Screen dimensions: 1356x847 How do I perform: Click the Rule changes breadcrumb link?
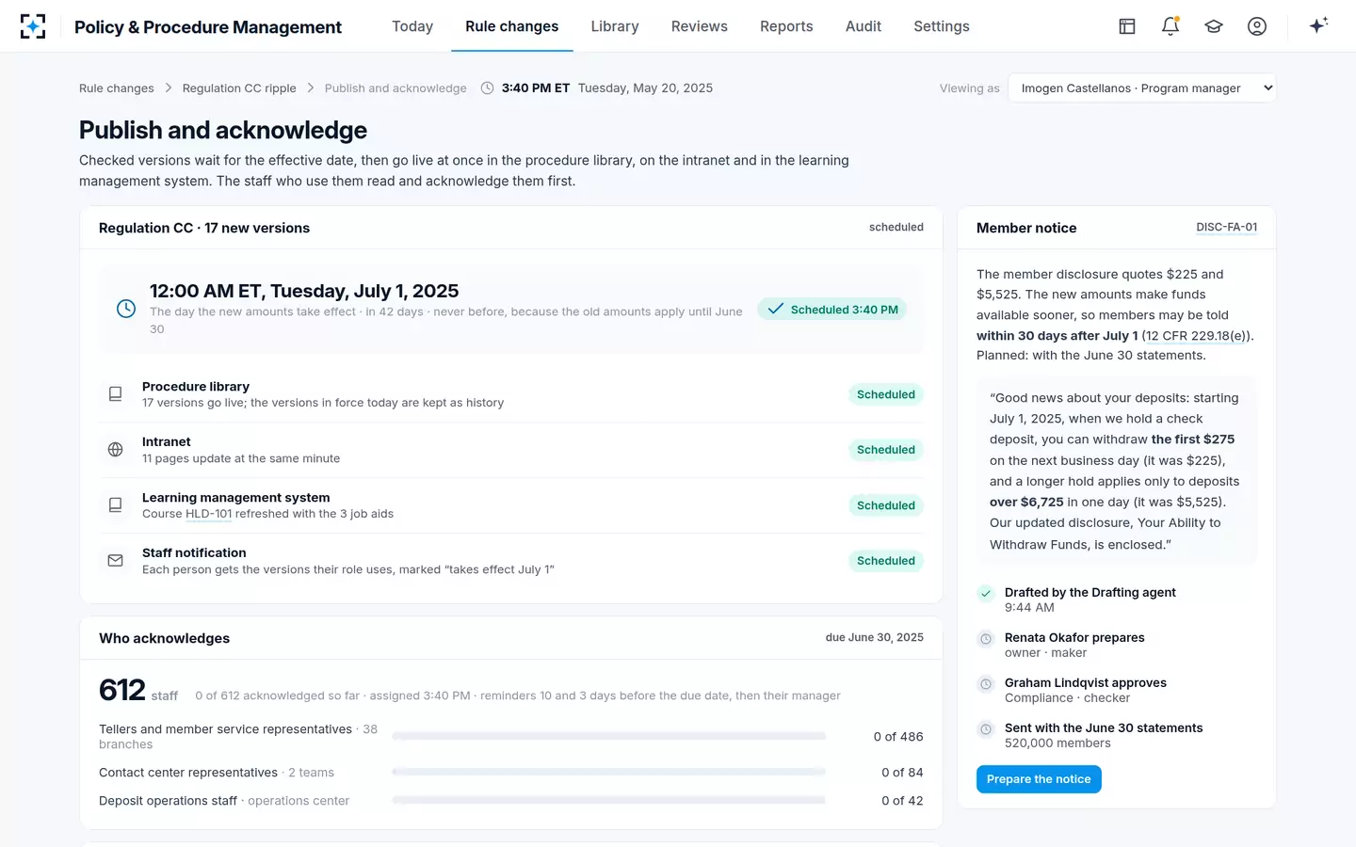coord(117,88)
